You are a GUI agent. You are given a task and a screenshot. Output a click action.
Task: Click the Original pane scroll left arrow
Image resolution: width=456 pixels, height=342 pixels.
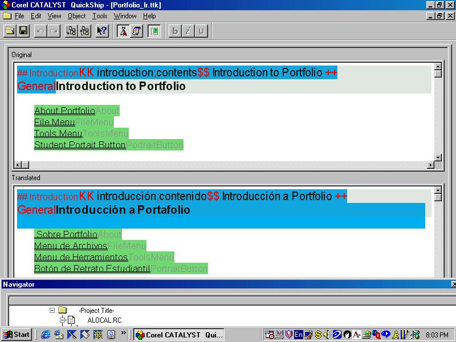pos(18,165)
